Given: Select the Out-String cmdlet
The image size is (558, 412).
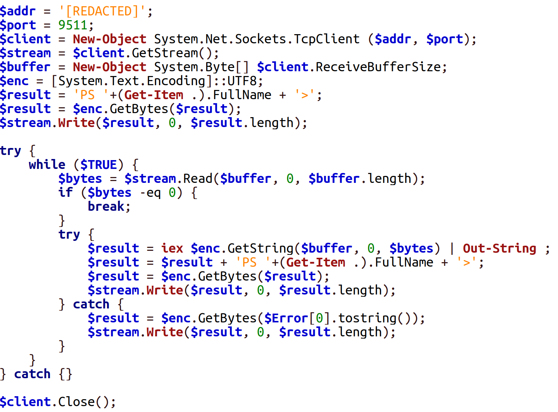Looking at the screenshot, I should [x=499, y=248].
